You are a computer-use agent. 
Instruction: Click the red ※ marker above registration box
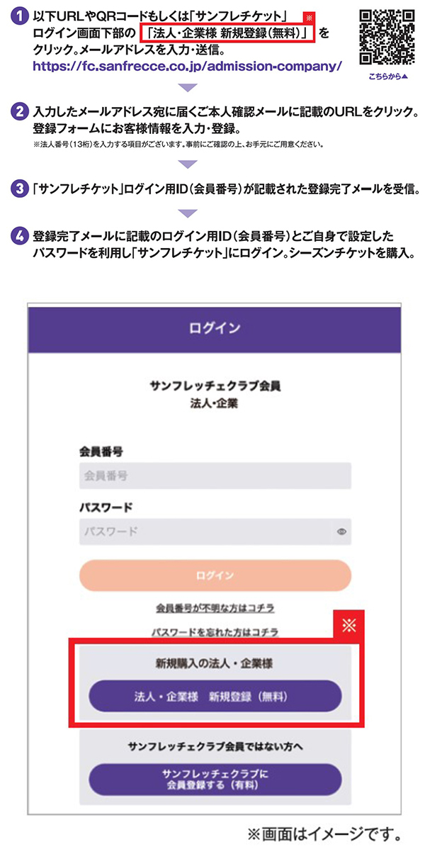coord(348,625)
